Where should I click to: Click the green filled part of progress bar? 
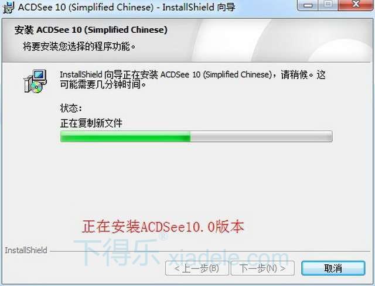pos(125,137)
